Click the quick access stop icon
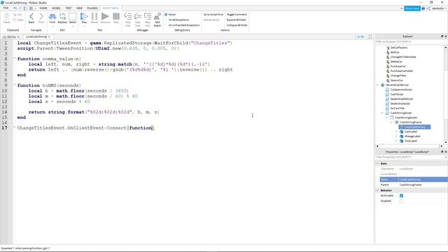This screenshot has height=252, width=448. (x=31, y=8)
